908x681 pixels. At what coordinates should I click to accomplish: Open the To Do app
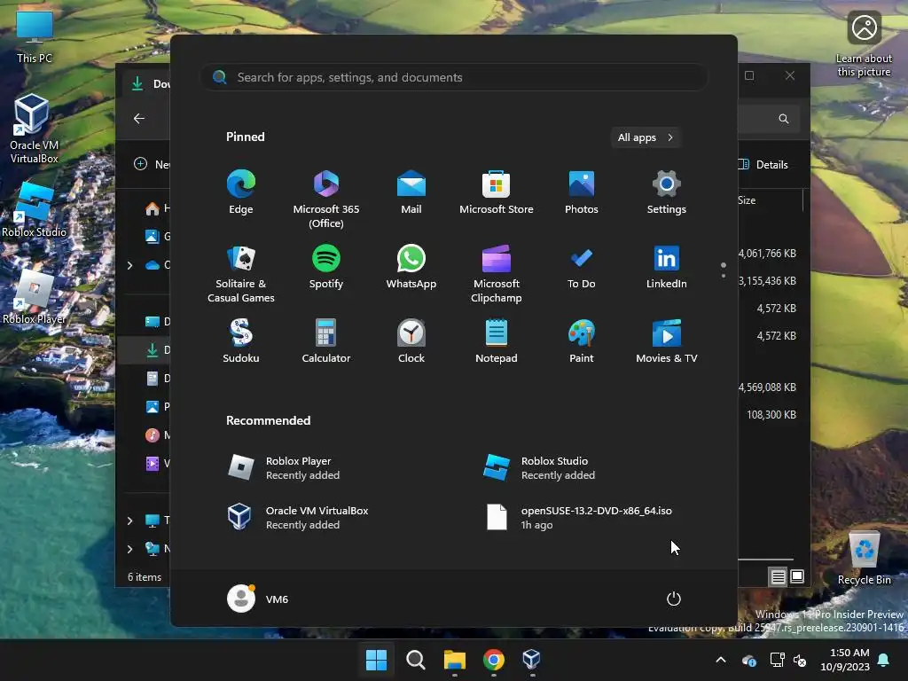pyautogui.click(x=582, y=268)
